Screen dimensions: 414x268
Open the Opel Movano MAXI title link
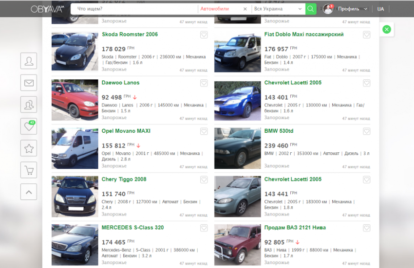tap(126, 131)
